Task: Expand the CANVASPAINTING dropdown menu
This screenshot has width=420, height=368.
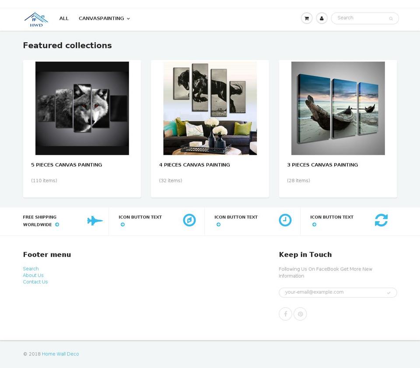Action: point(104,18)
